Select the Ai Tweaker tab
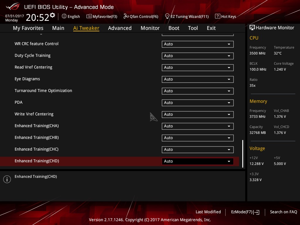The width and height of the screenshot is (300, 225). tap(86, 28)
